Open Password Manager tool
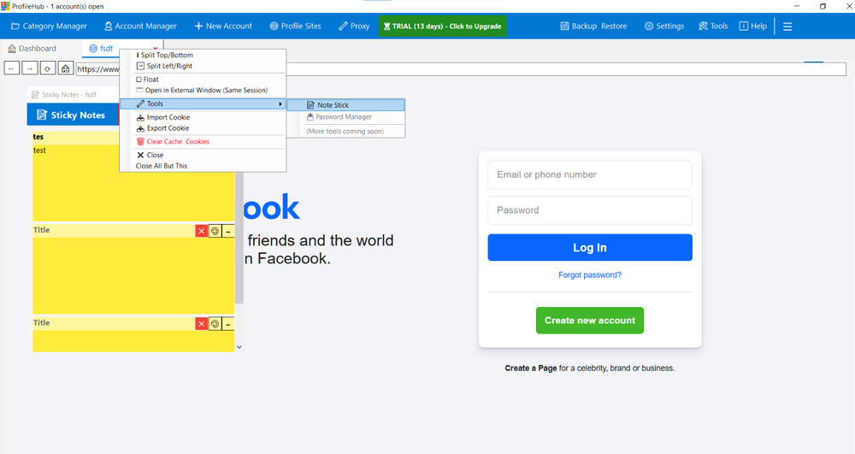This screenshot has height=454, width=855. (345, 117)
